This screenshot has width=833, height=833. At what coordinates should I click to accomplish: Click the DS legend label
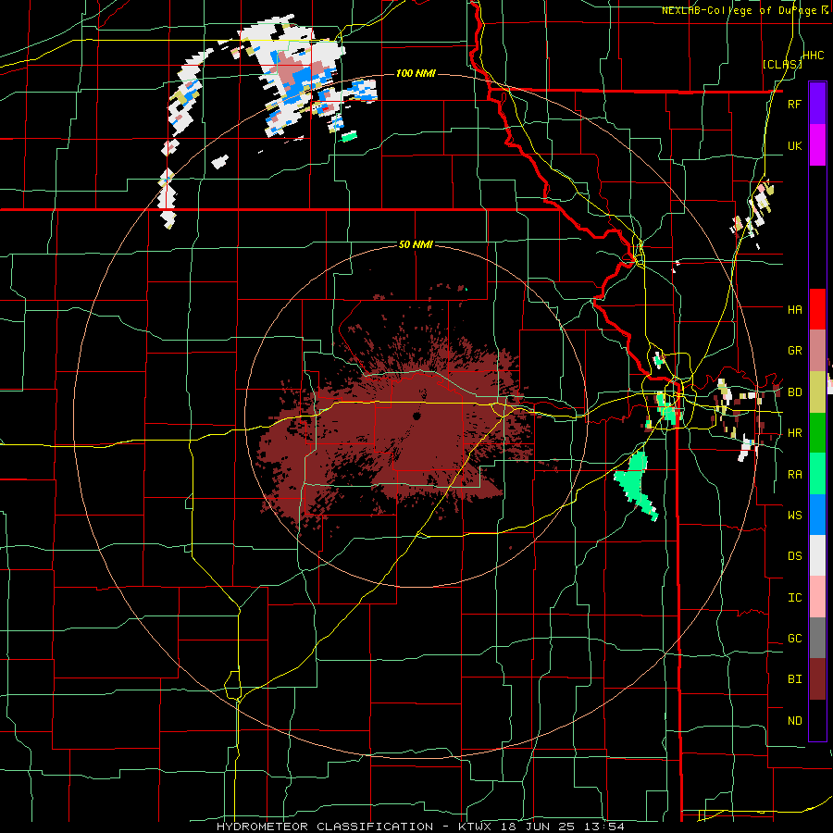[794, 556]
